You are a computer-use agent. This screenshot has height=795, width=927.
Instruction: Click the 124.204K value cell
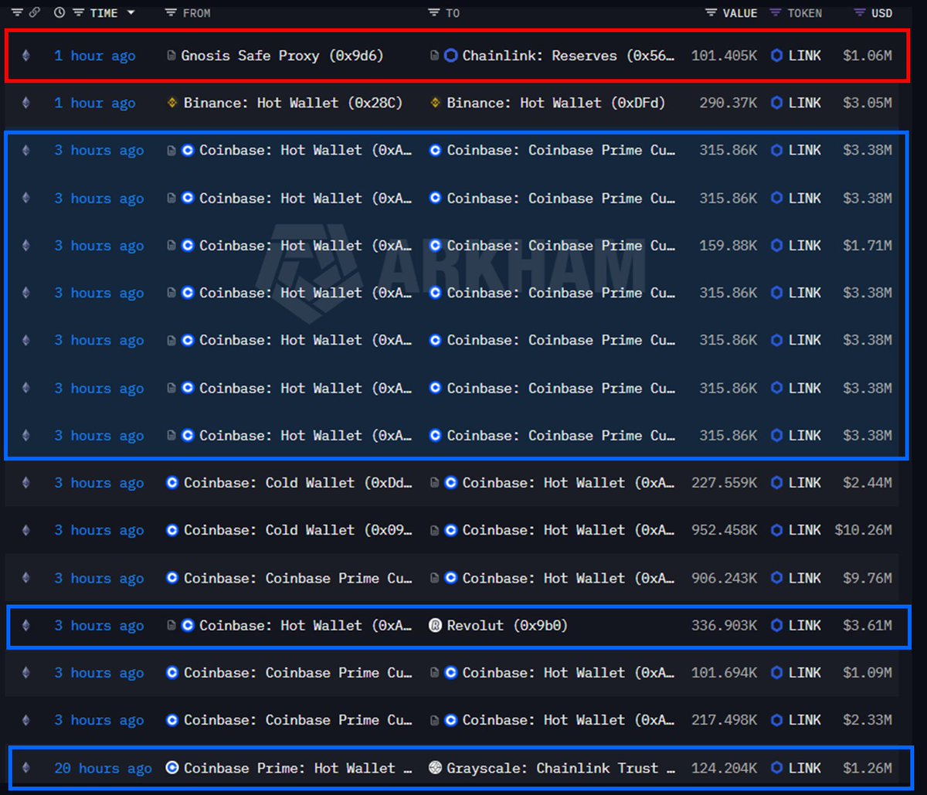pyautogui.click(x=725, y=768)
